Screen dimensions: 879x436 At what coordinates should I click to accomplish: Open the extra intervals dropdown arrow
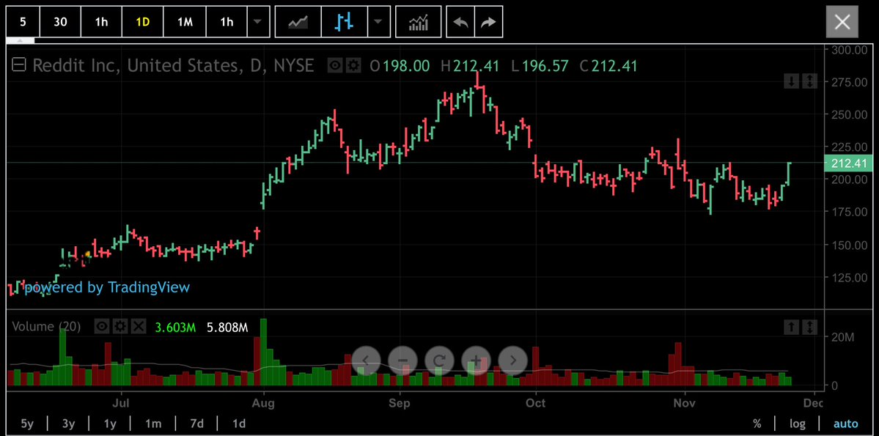(x=257, y=21)
